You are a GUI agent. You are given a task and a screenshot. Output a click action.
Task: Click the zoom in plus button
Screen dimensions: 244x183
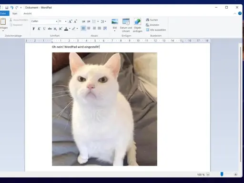[x=235, y=174]
